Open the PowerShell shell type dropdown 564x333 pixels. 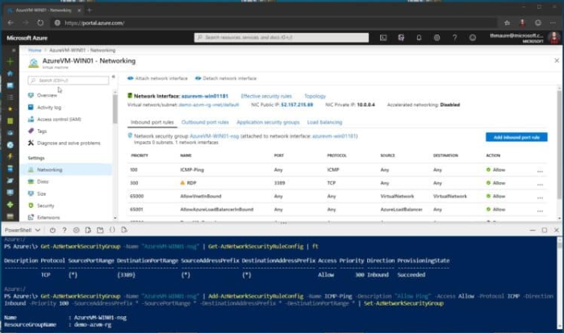(x=23, y=230)
